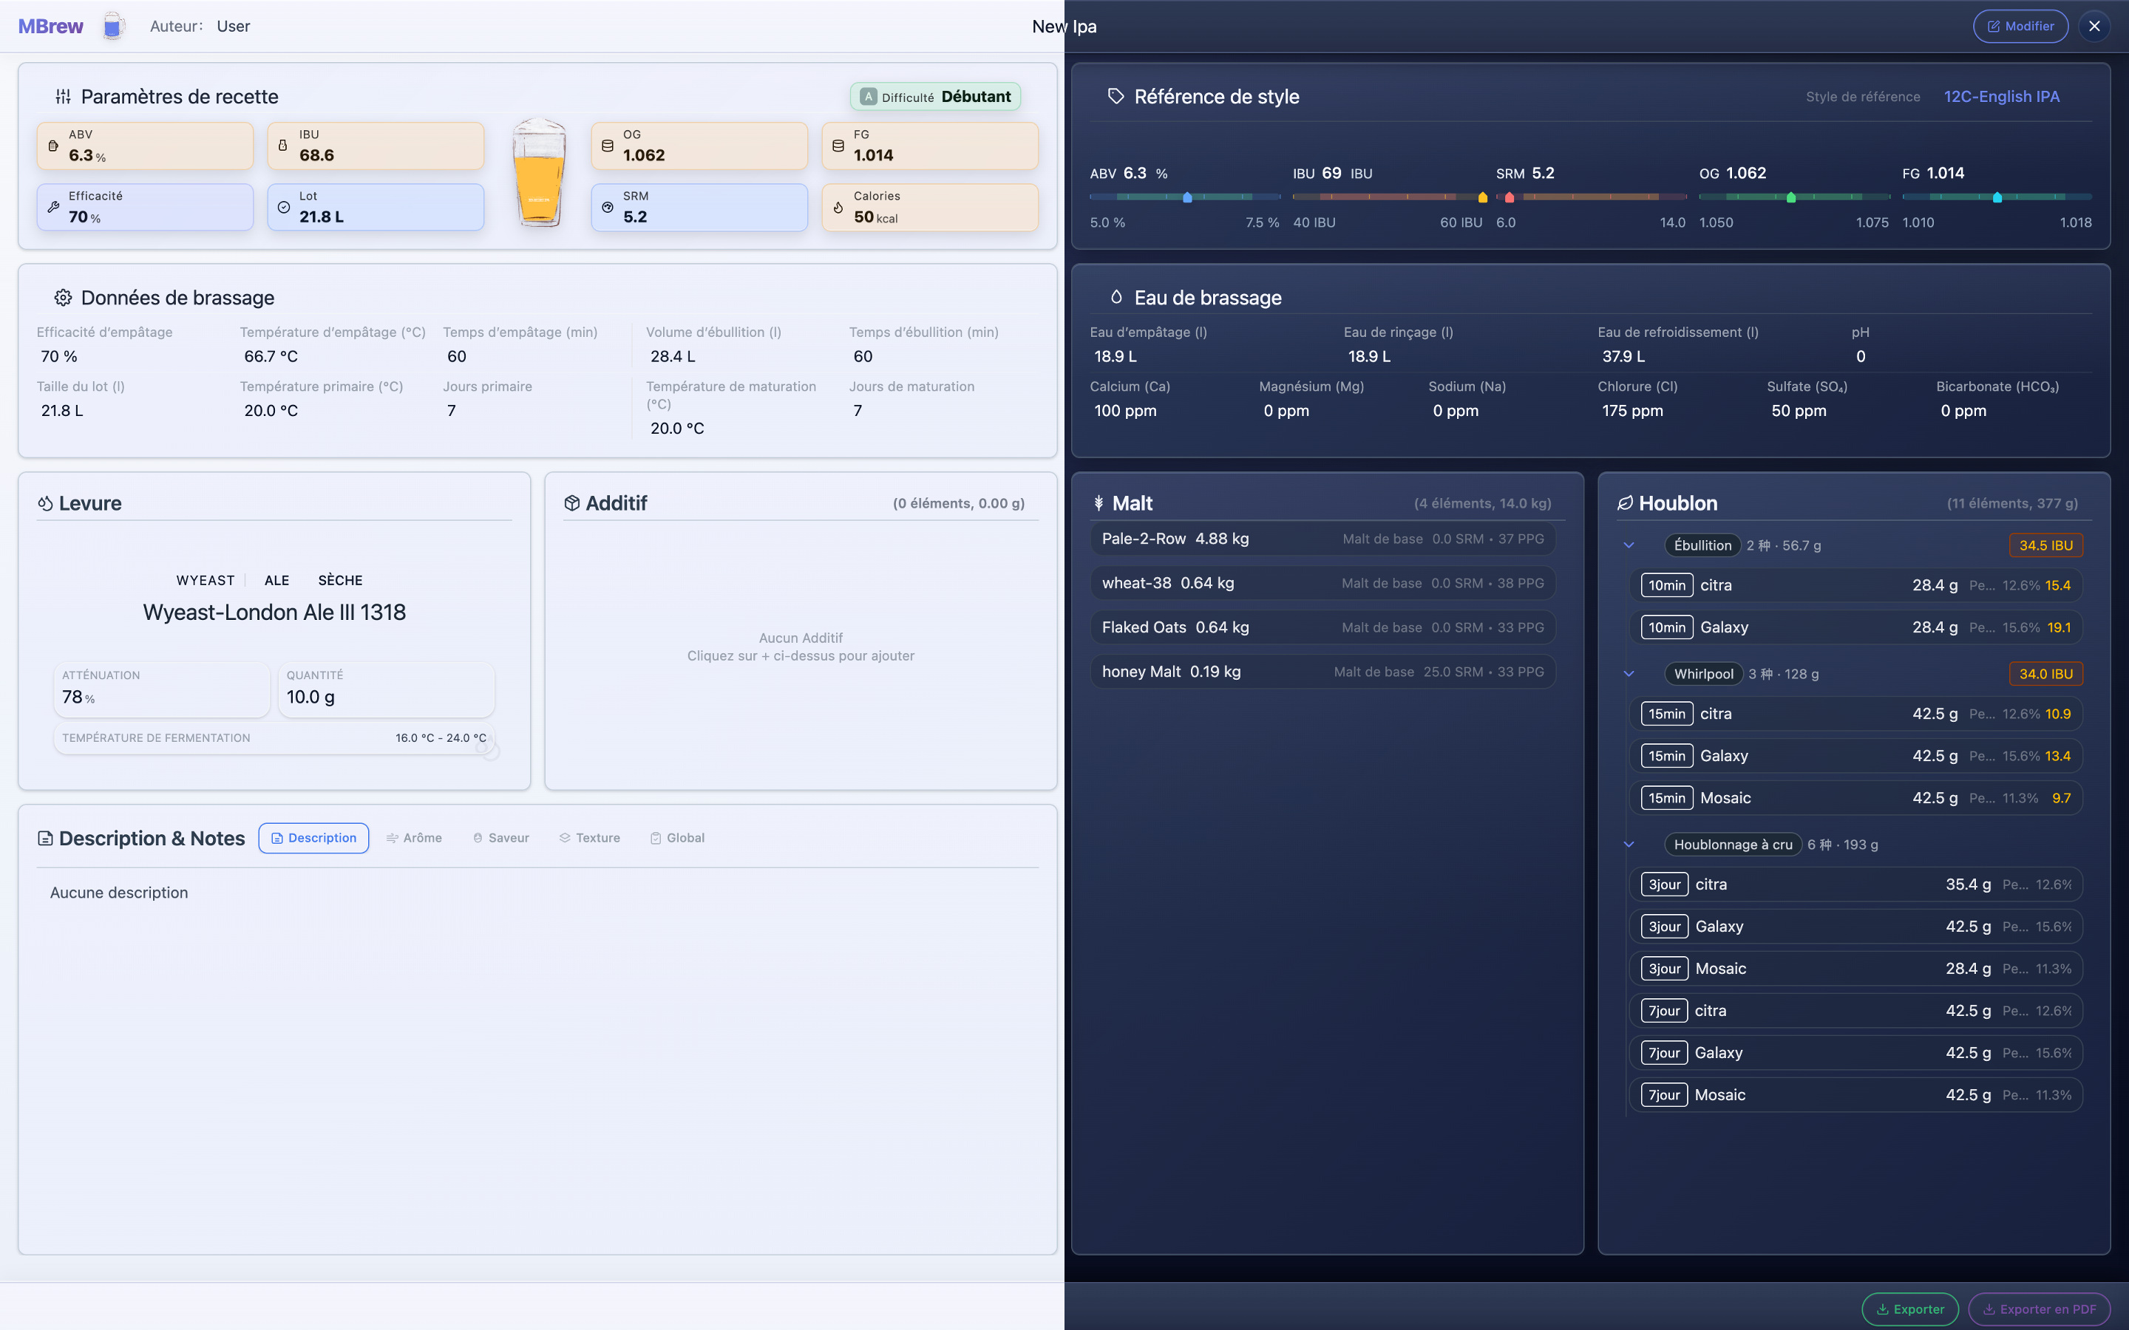Click the water drop icon beside Eau de brassage
The height and width of the screenshot is (1330, 2129).
pos(1116,297)
